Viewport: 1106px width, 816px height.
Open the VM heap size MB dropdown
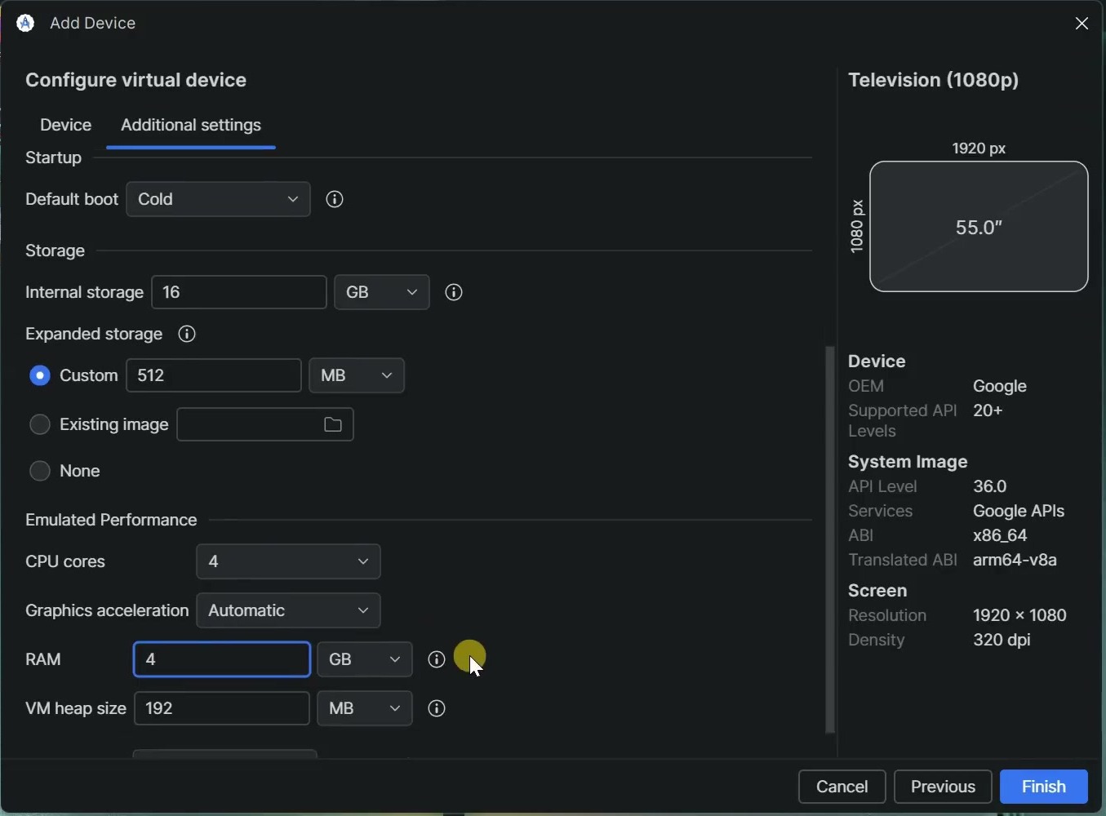pyautogui.click(x=365, y=709)
